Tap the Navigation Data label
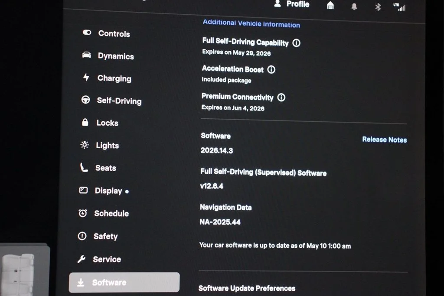The image size is (444, 296). coord(225,208)
